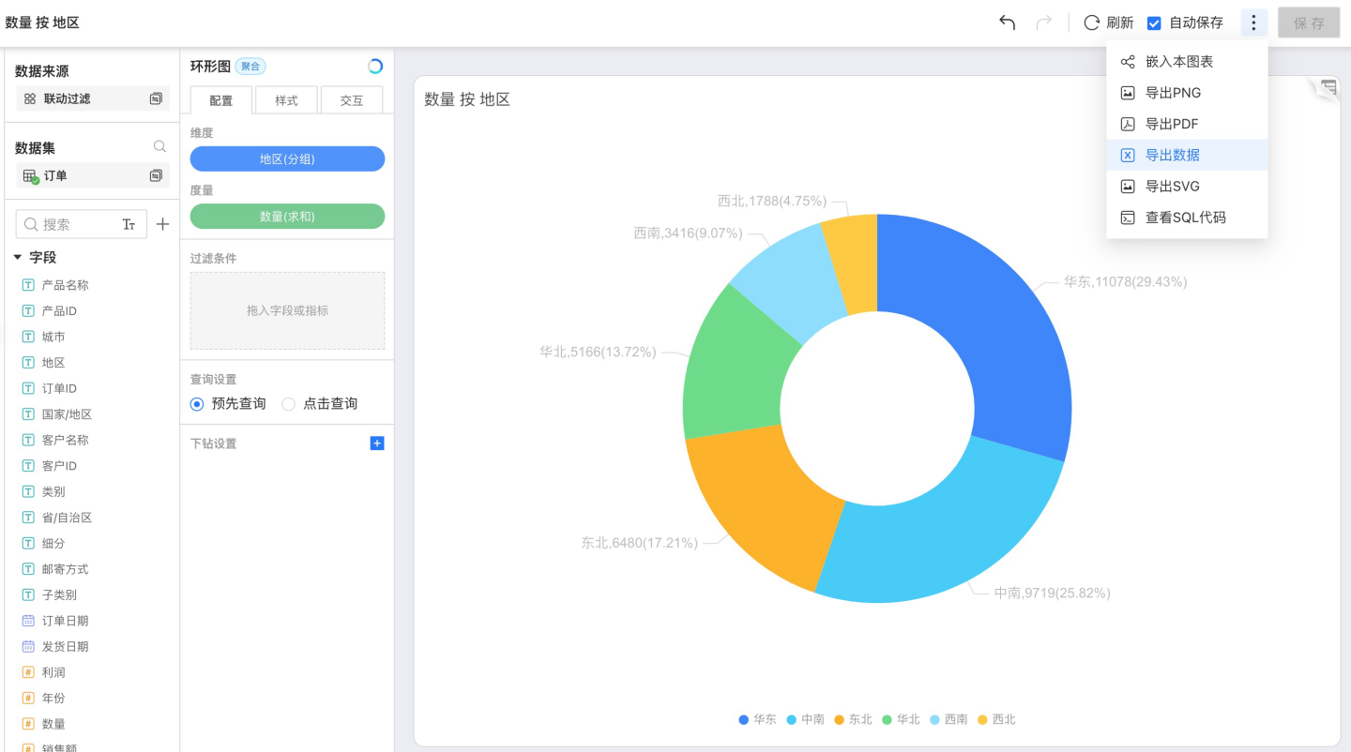1351x752 pixels.
Task: Open the chart corner table icon
Action: pyautogui.click(x=1328, y=88)
